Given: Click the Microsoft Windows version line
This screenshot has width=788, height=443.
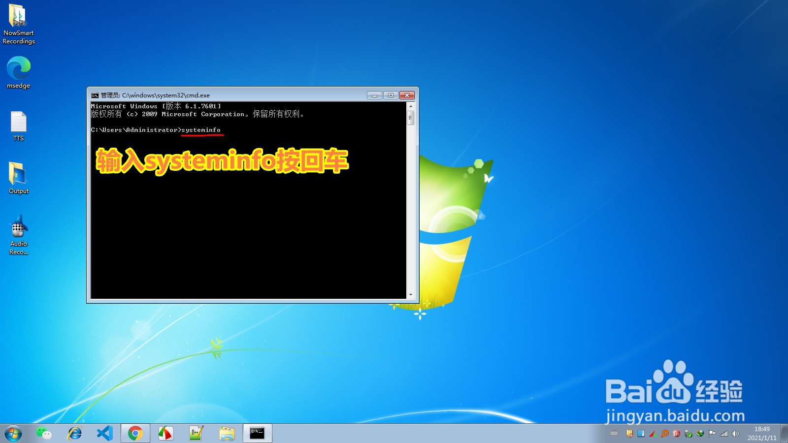Looking at the screenshot, I should pyautogui.click(x=156, y=106).
